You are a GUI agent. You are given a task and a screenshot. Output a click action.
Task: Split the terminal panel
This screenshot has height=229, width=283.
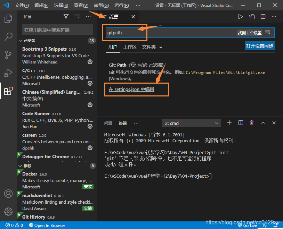[241, 123]
